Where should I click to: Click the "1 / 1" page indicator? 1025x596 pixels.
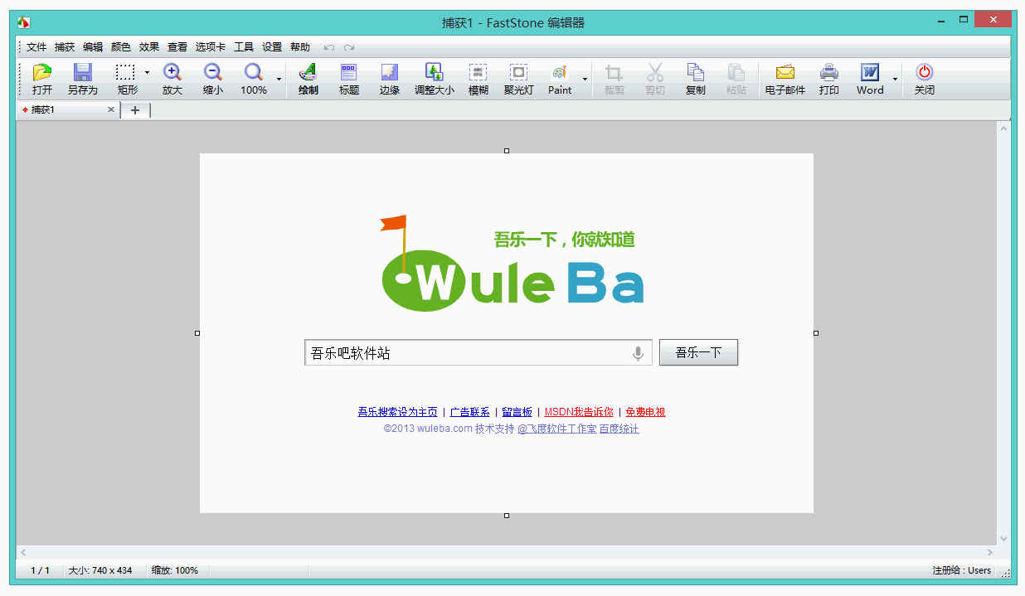(x=40, y=570)
